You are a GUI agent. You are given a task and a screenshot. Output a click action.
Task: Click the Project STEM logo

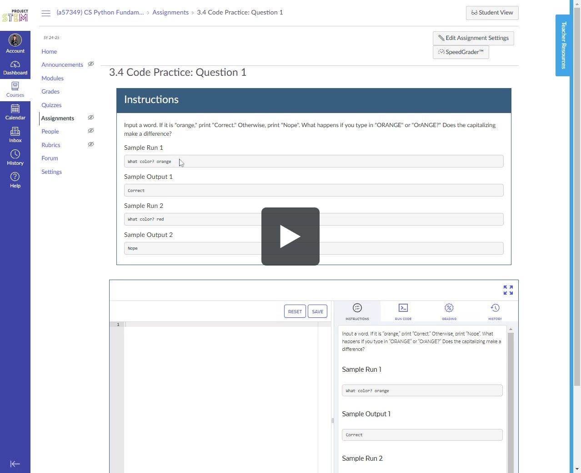(x=15, y=15)
